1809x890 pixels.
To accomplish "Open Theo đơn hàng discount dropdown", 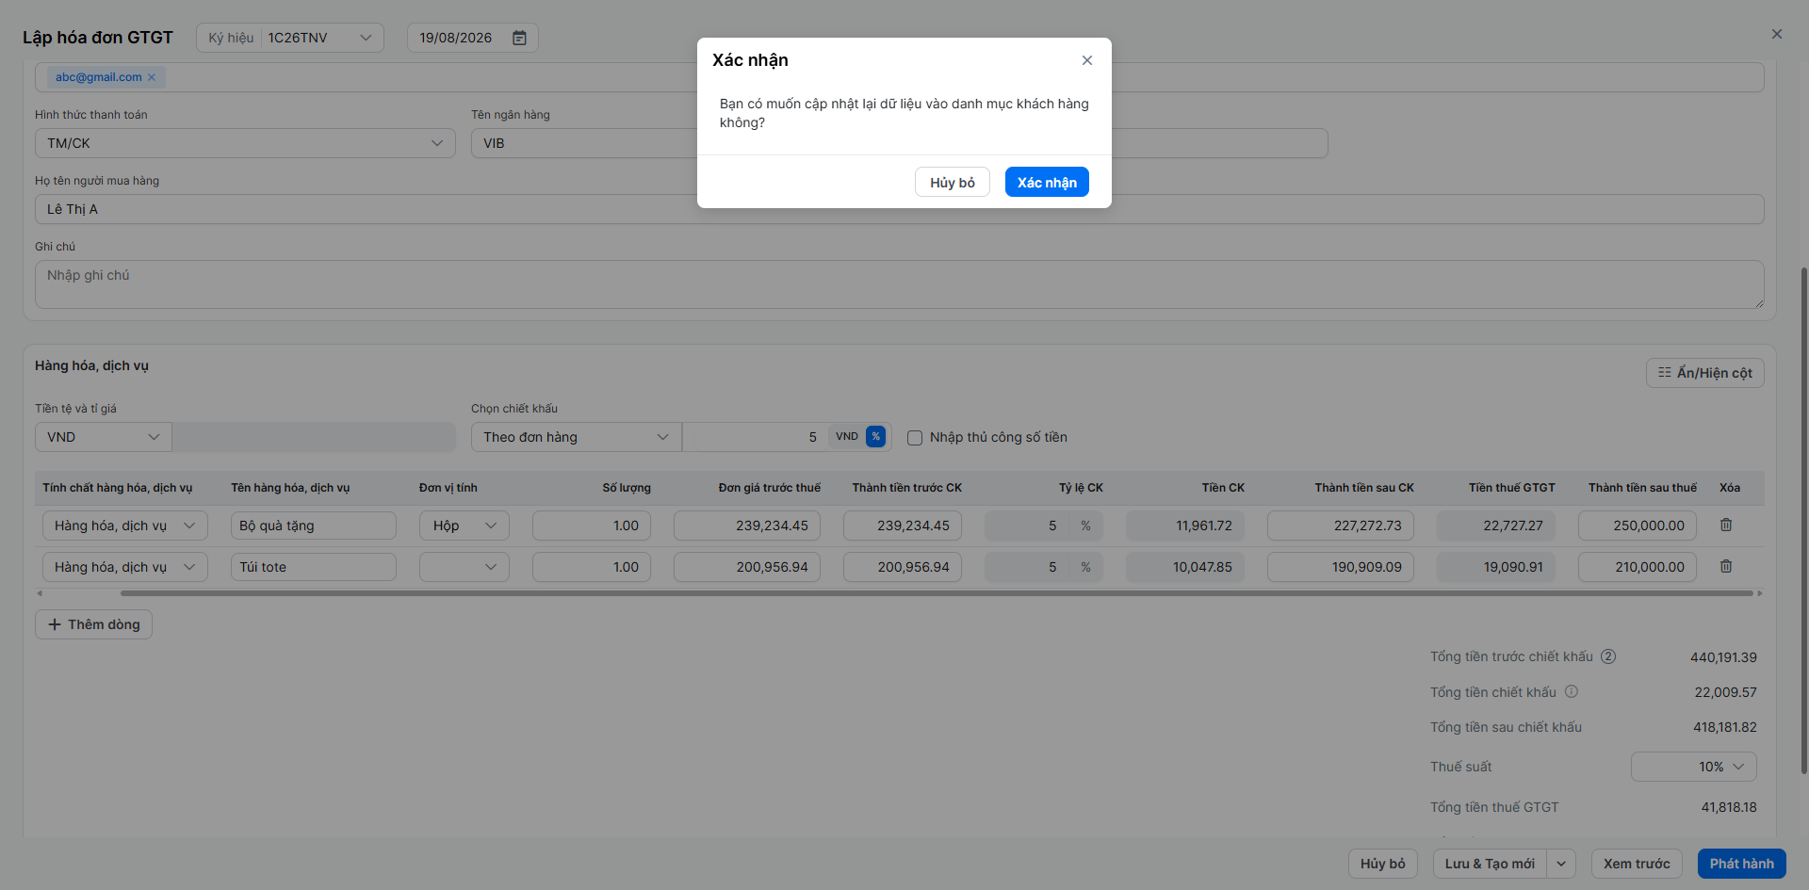I will tap(576, 437).
